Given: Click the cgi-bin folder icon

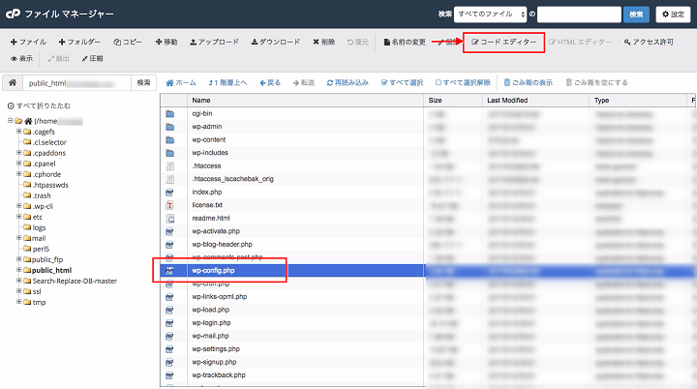Looking at the screenshot, I should 169,114.
